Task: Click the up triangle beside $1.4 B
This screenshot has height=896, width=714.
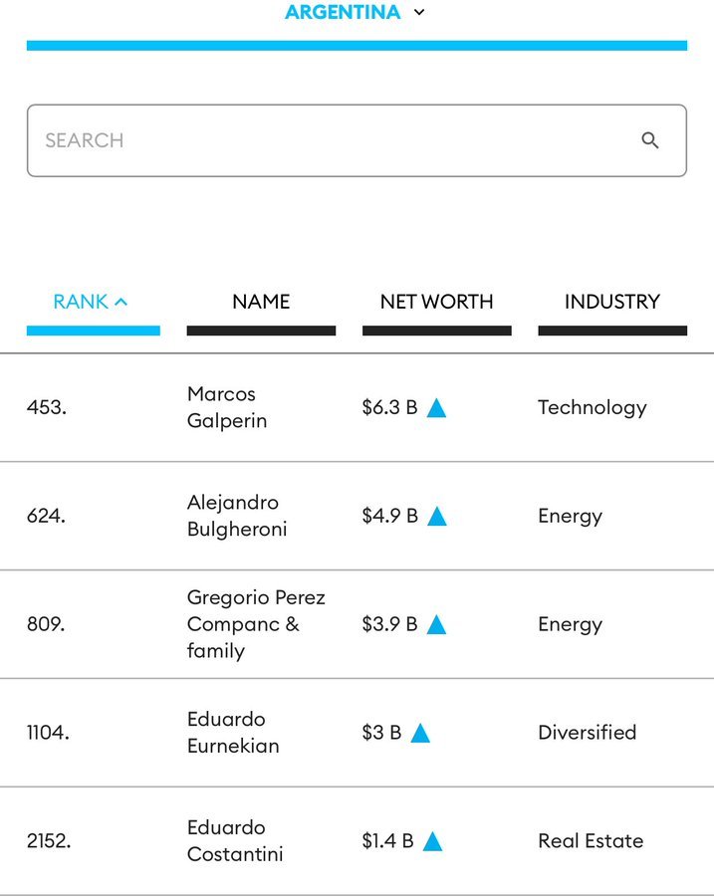Action: coord(432,842)
